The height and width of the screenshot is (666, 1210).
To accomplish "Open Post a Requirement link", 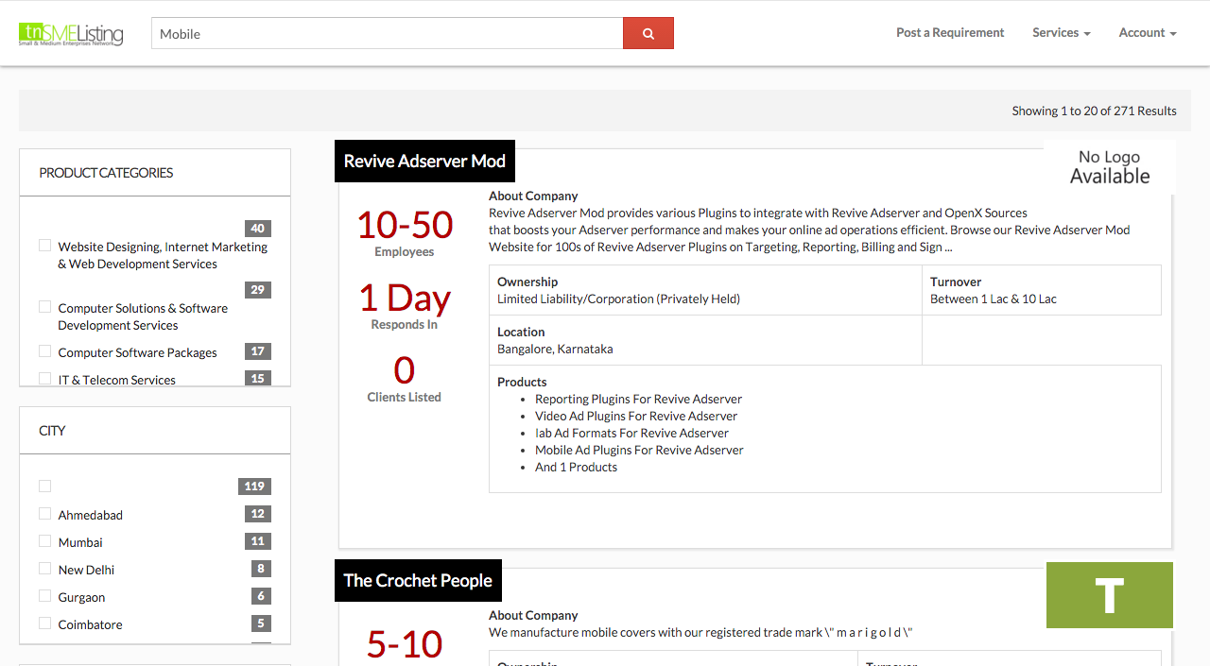I will coord(950,32).
